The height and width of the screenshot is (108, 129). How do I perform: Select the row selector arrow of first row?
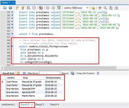pyautogui.click(x=3, y=82)
